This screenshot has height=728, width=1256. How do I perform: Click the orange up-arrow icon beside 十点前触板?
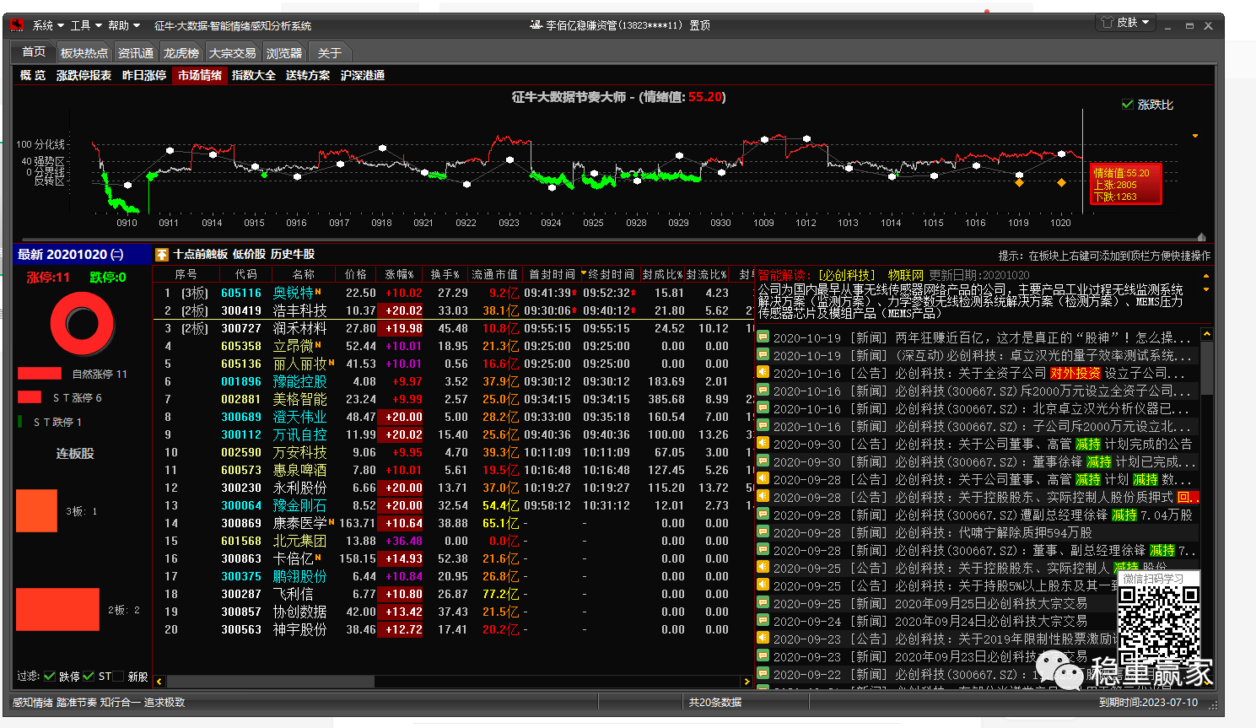(x=162, y=254)
